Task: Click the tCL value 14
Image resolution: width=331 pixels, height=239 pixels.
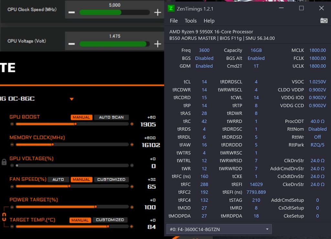Action: (x=204, y=82)
